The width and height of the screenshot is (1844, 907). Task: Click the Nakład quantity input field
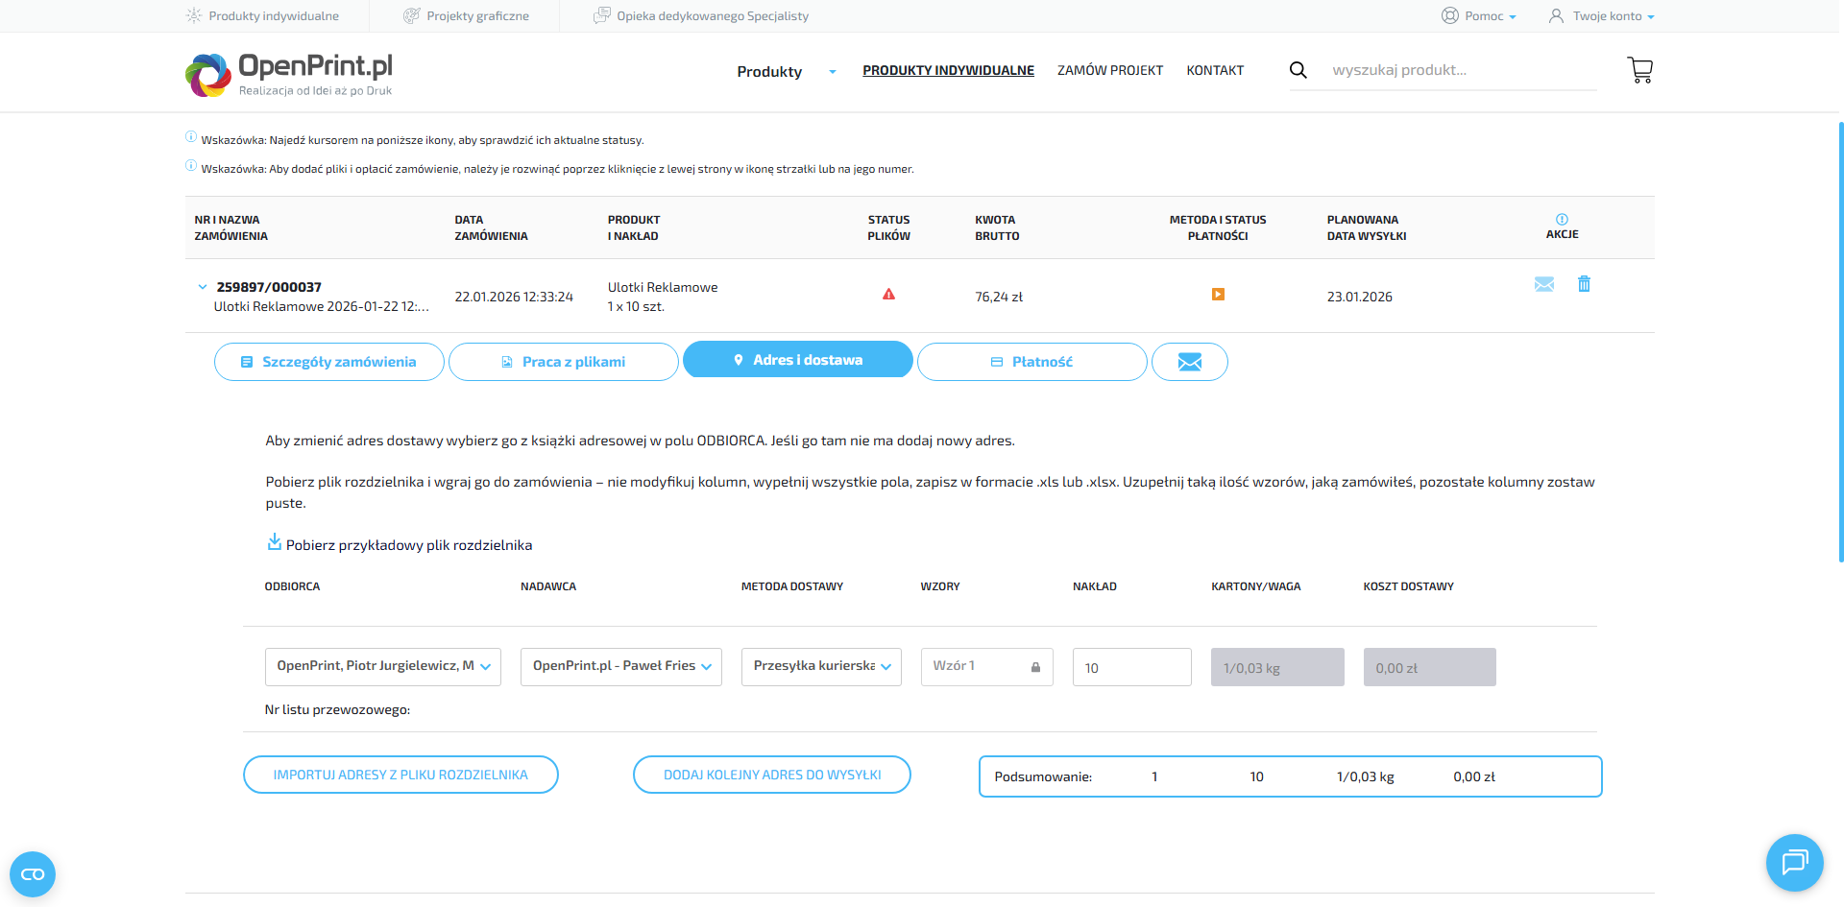pyautogui.click(x=1131, y=667)
